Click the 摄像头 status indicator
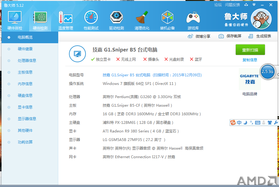 [151, 59]
